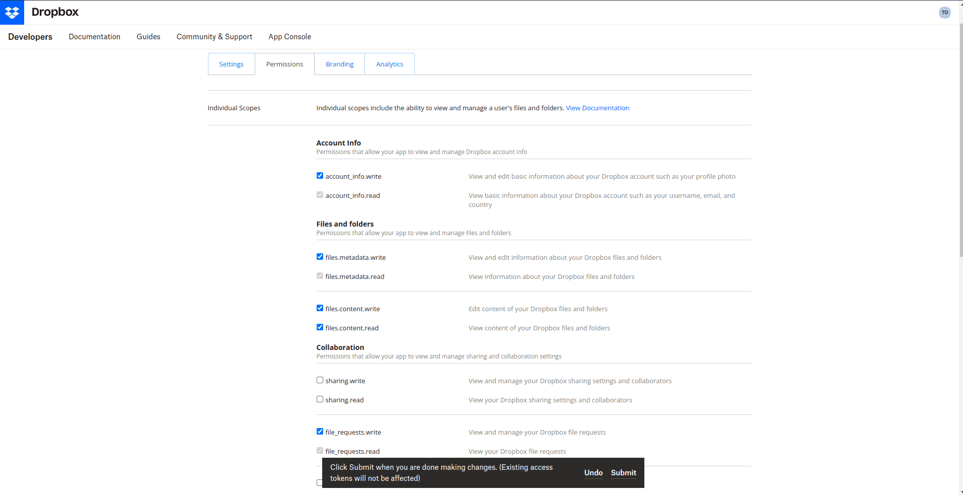Viewport: 963px width, 495px height.
Task: Disable the account_info.write permission
Action: pos(320,175)
